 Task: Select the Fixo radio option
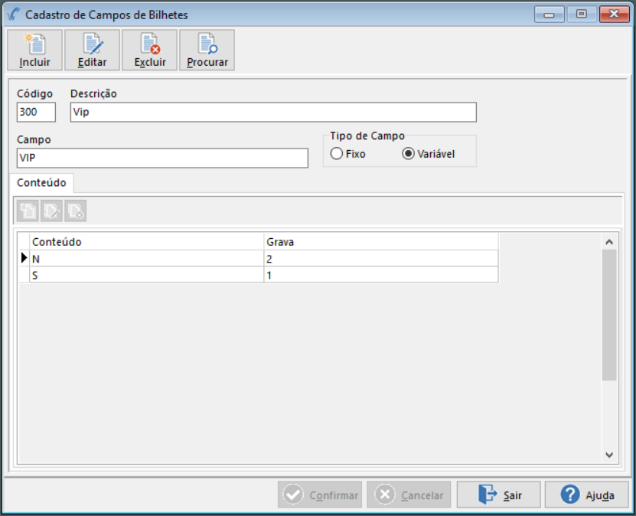tap(337, 154)
